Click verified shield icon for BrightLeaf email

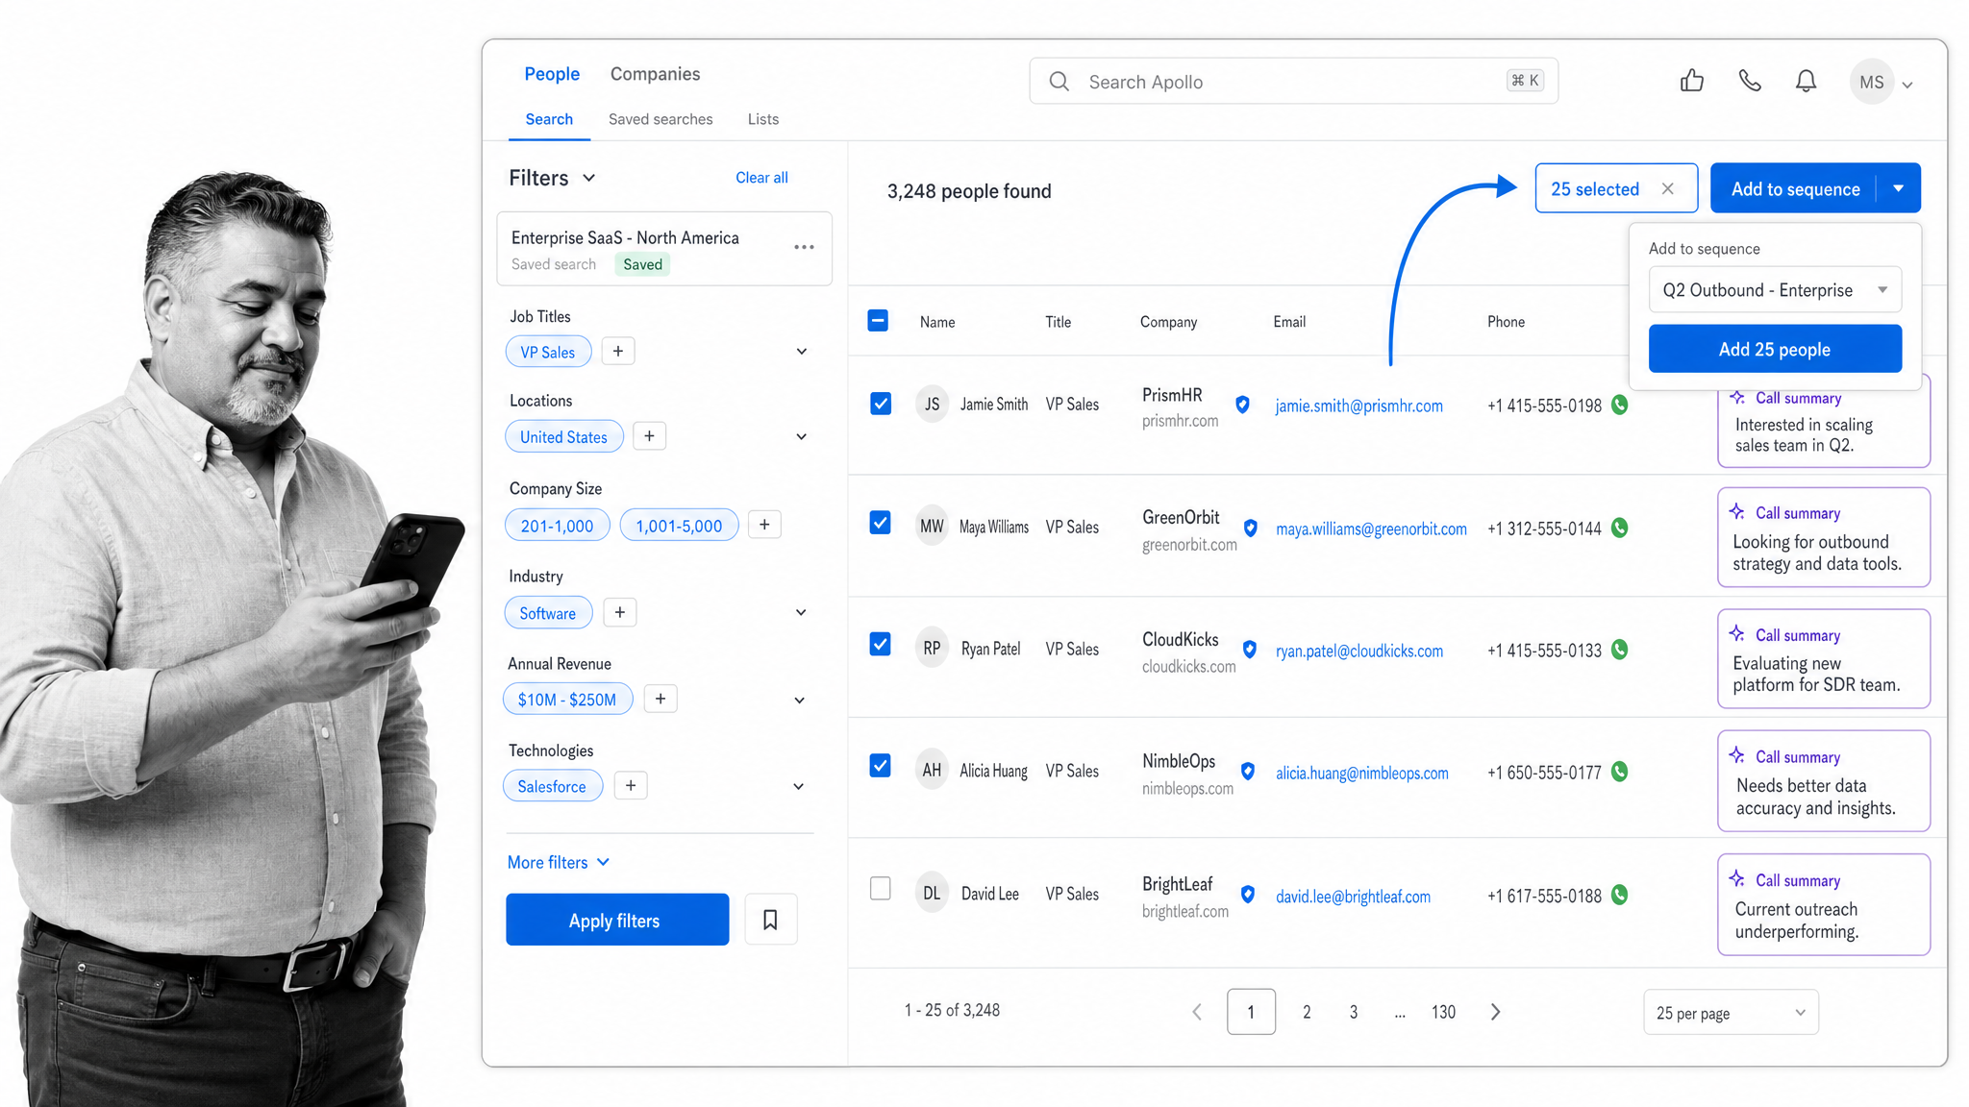pyautogui.click(x=1248, y=895)
